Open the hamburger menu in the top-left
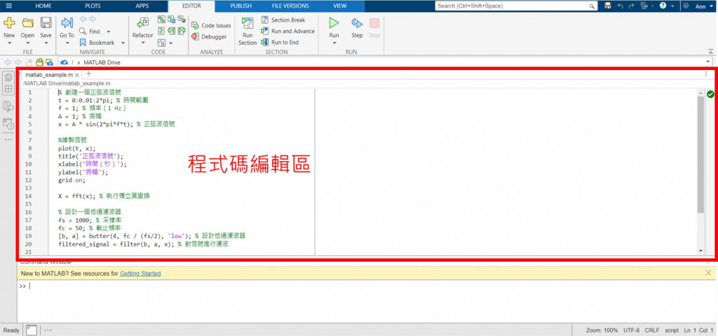Viewport: 718px width, 336px height. (x=8, y=6)
